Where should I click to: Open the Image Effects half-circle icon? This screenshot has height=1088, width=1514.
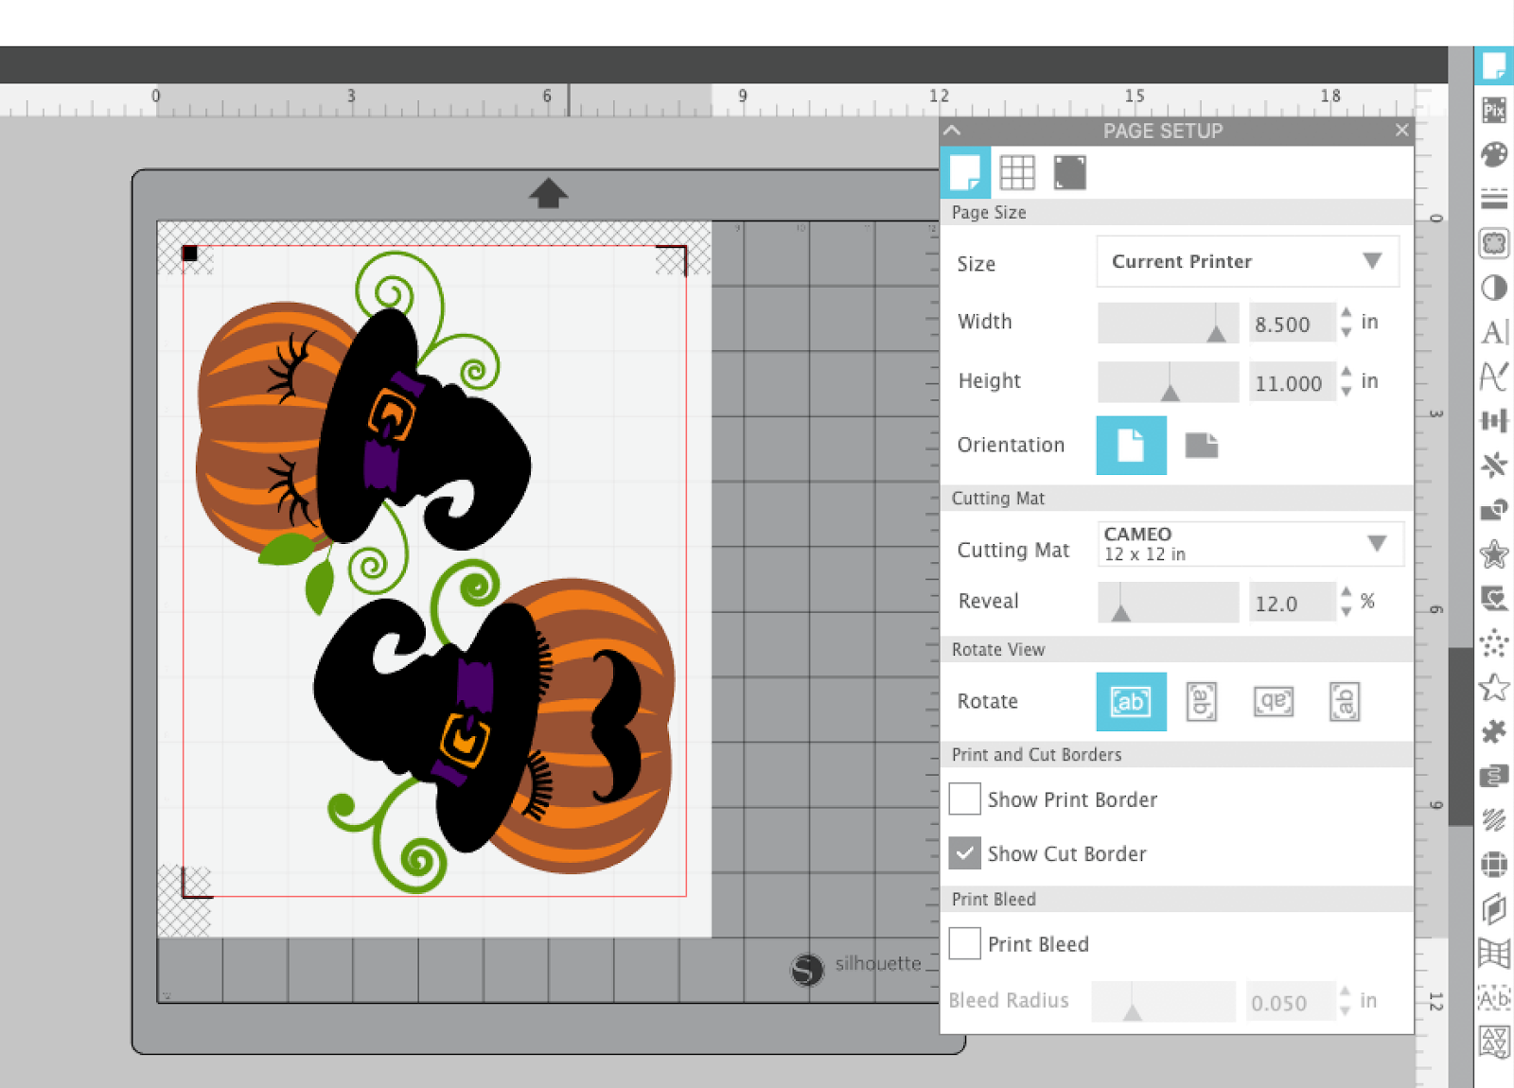(x=1494, y=288)
